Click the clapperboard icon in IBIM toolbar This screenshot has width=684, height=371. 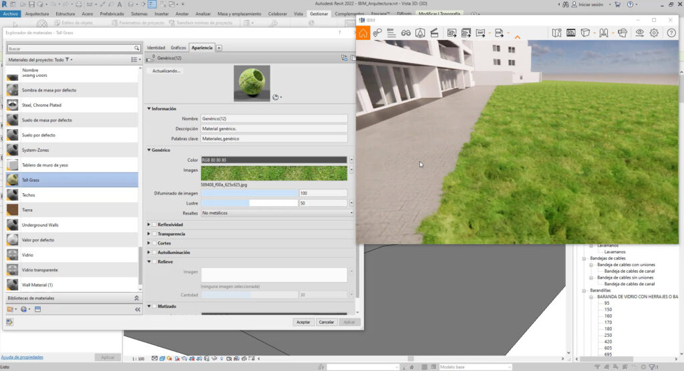point(434,33)
